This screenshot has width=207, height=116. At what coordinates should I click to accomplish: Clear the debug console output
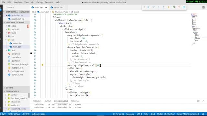(x=198, y=101)
